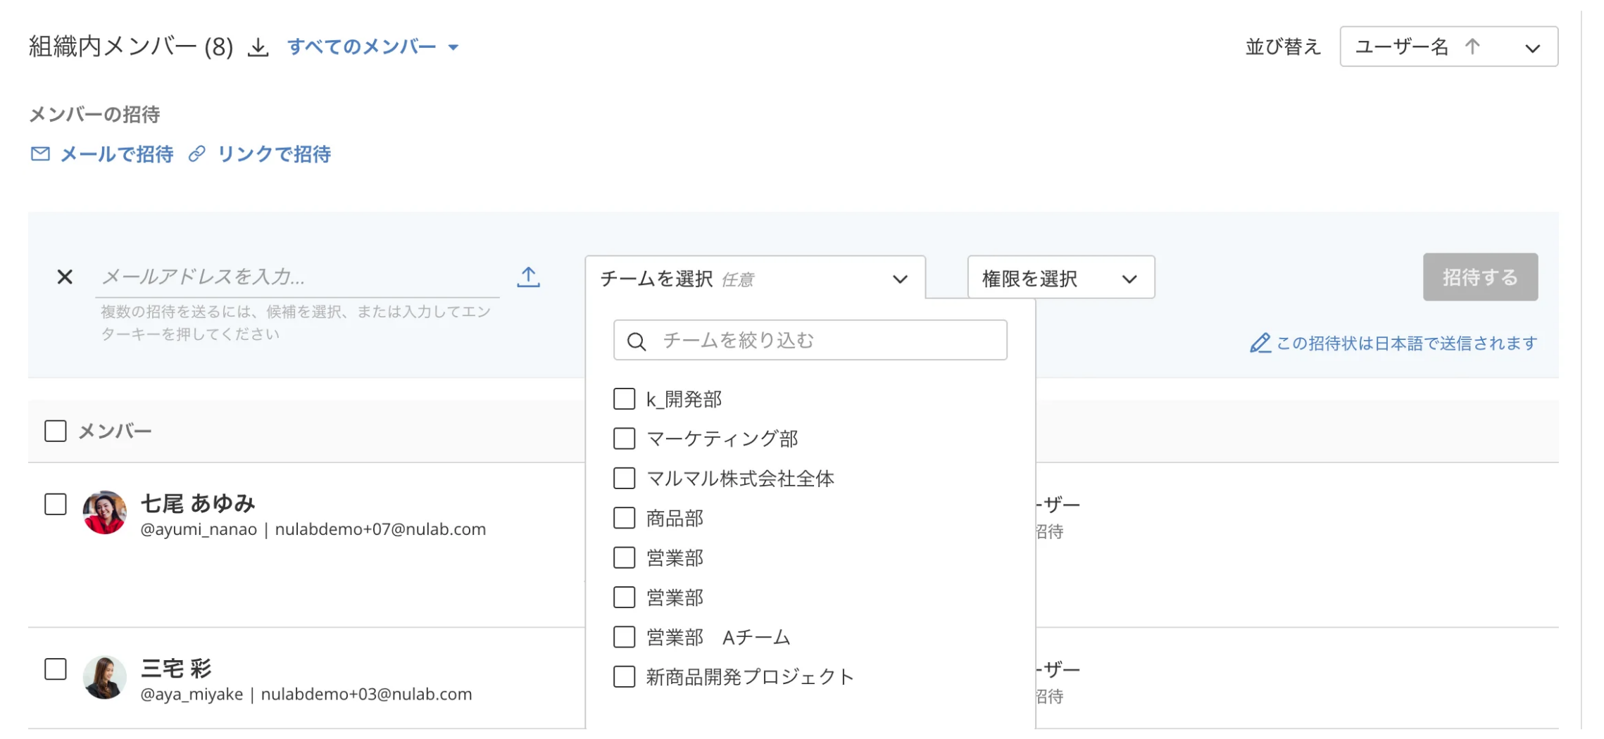Check the k_開発部 team checkbox
This screenshot has height=739, width=1604.
pos(624,399)
